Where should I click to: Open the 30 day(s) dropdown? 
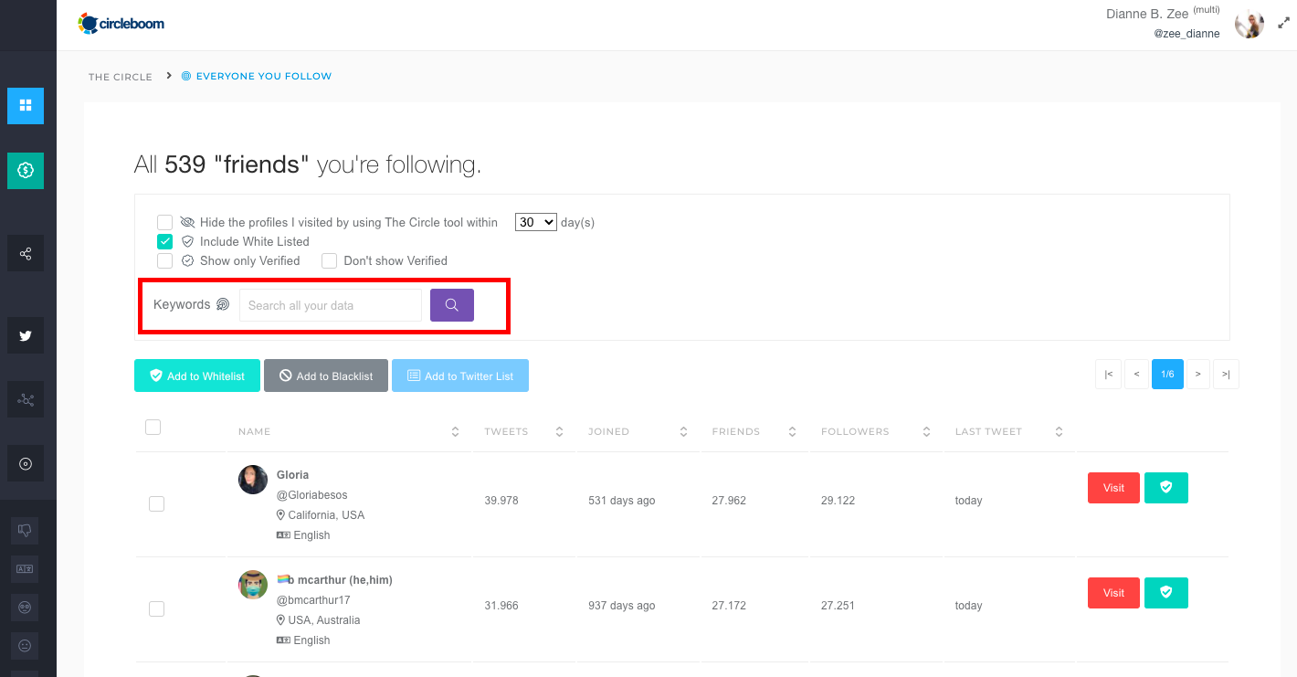(536, 222)
